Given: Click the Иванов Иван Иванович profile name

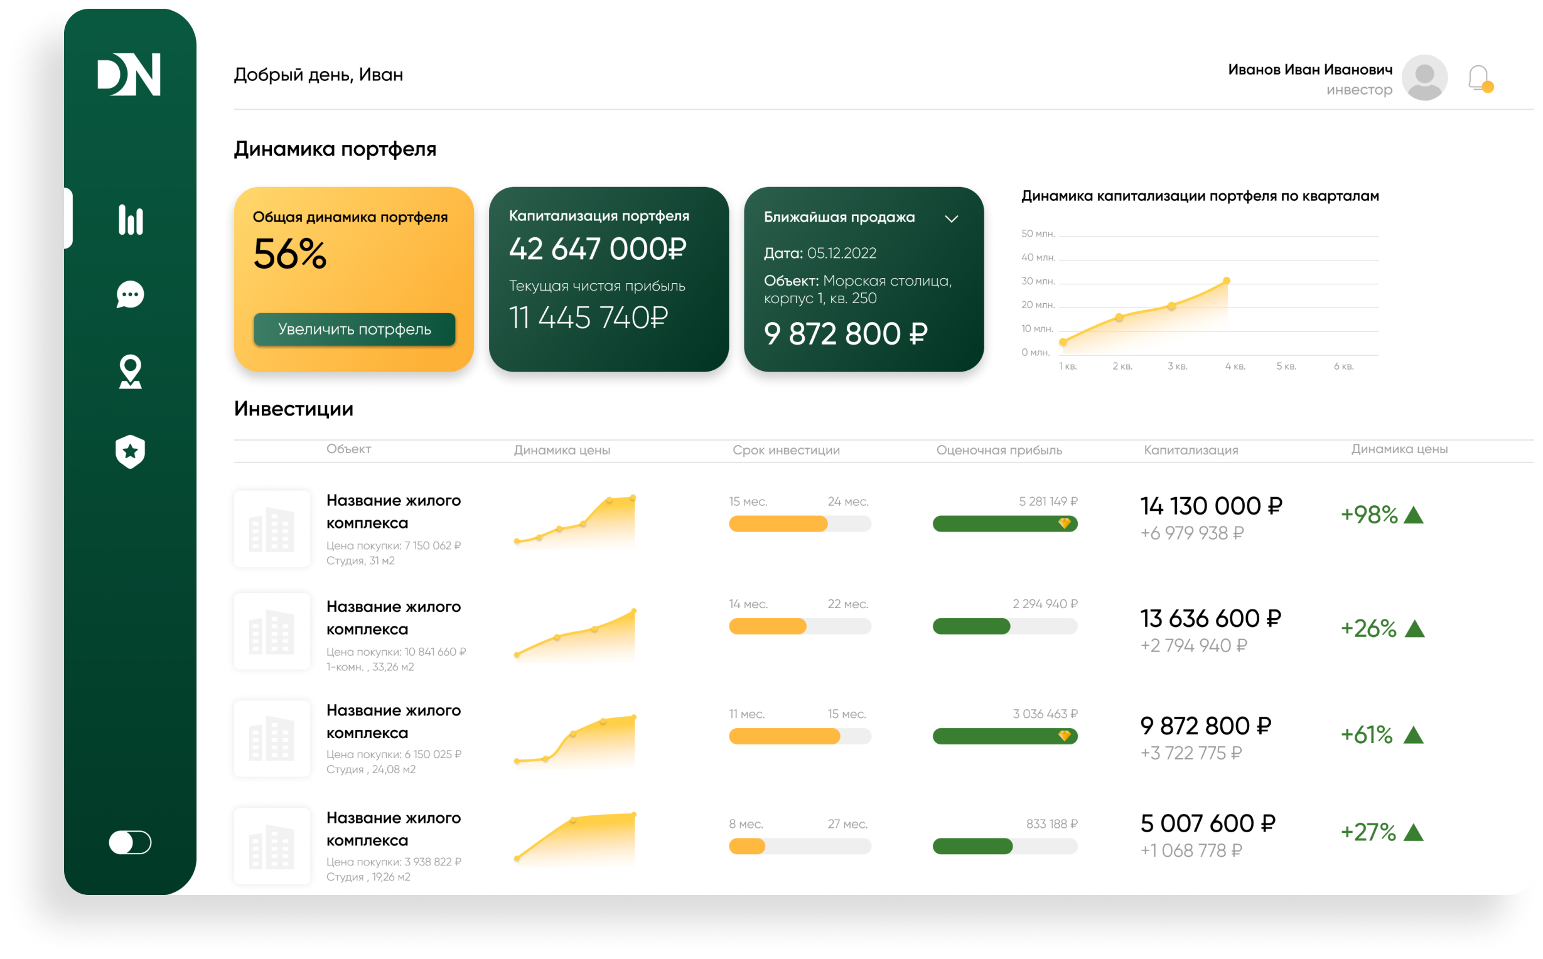Looking at the screenshot, I should point(1309,70).
